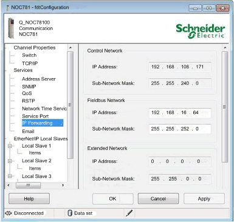
Task: Select Items under Local Slave 2
Action: pos(35,168)
